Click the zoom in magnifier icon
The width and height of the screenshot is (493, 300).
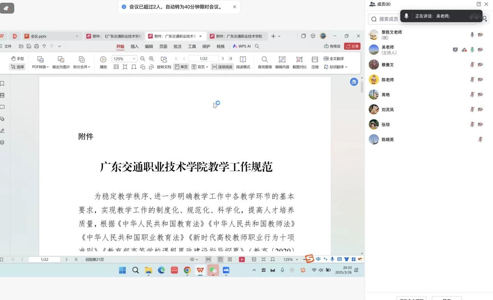[152, 59]
